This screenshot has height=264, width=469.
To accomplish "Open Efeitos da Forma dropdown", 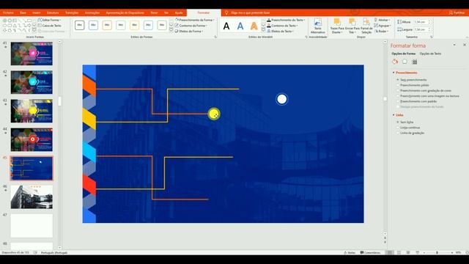I will click(x=189, y=31).
